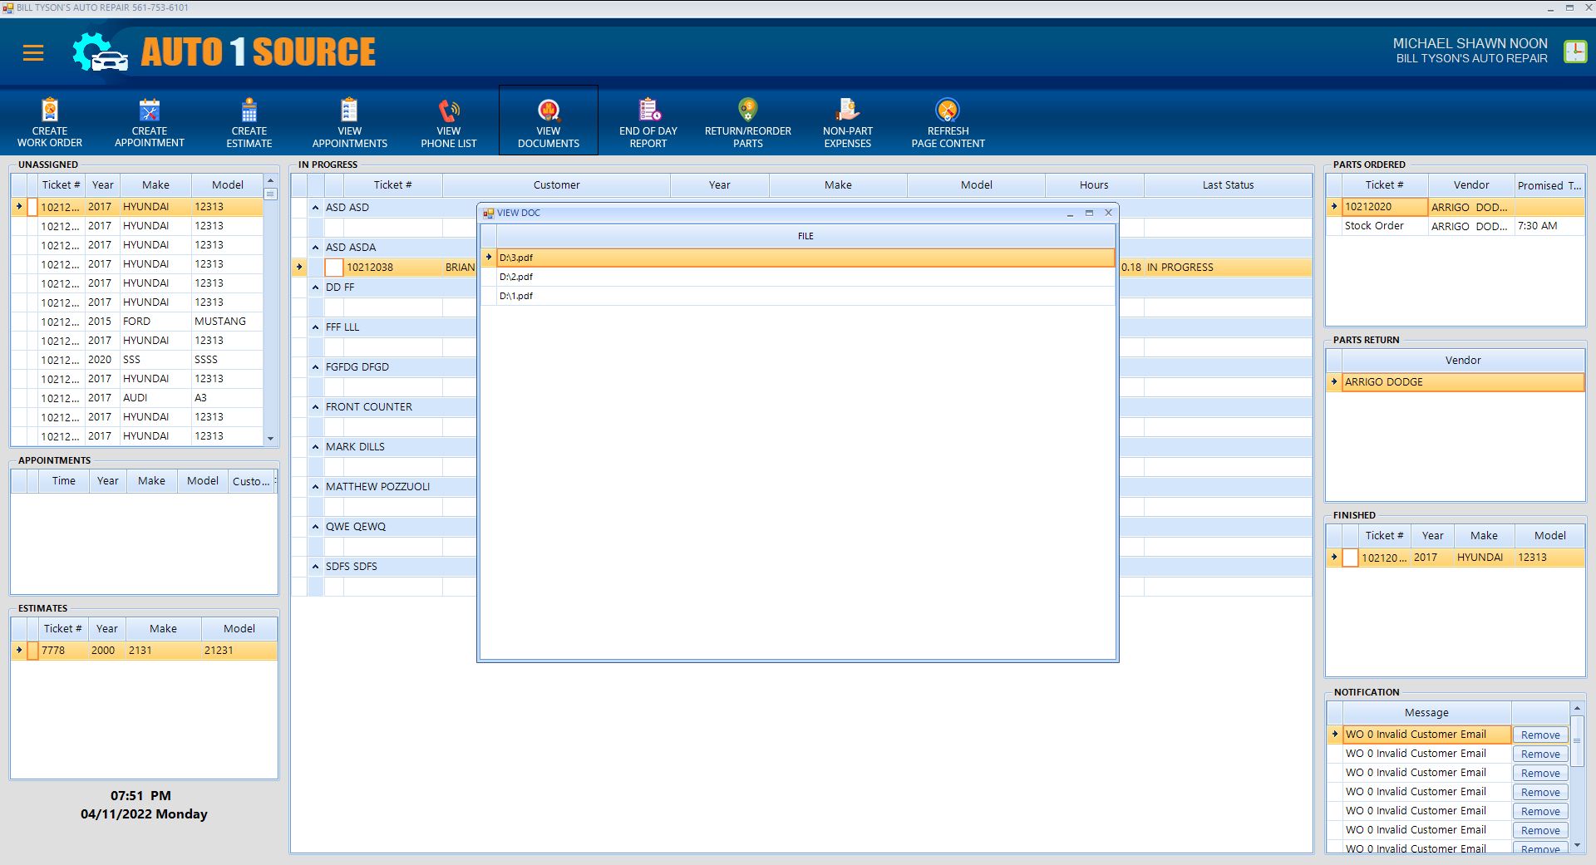Sort In Progress by the Customer column header
The height and width of the screenshot is (865, 1596).
pyautogui.click(x=556, y=185)
